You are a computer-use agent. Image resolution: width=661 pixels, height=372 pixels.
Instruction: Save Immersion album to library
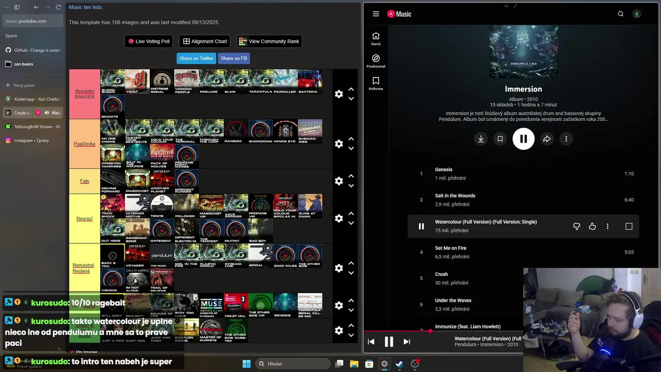pyautogui.click(x=500, y=139)
